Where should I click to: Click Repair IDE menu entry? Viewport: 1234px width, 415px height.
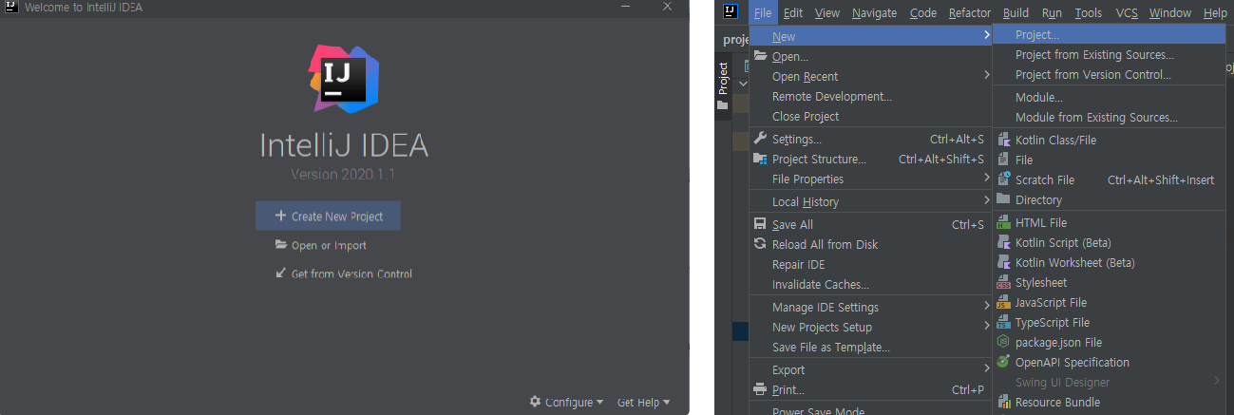pos(871,264)
